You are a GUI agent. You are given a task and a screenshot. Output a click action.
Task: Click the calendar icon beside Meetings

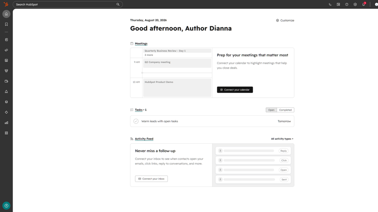[x=131, y=44]
